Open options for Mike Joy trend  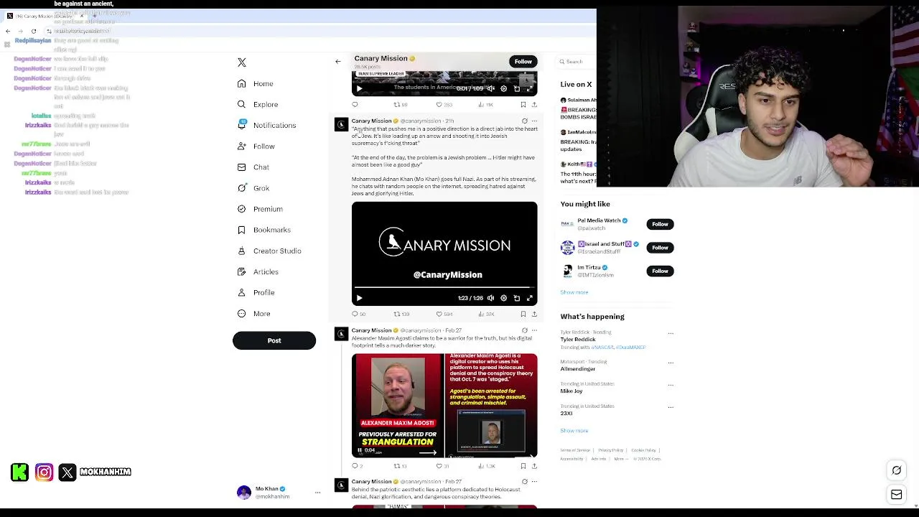pyautogui.click(x=671, y=385)
